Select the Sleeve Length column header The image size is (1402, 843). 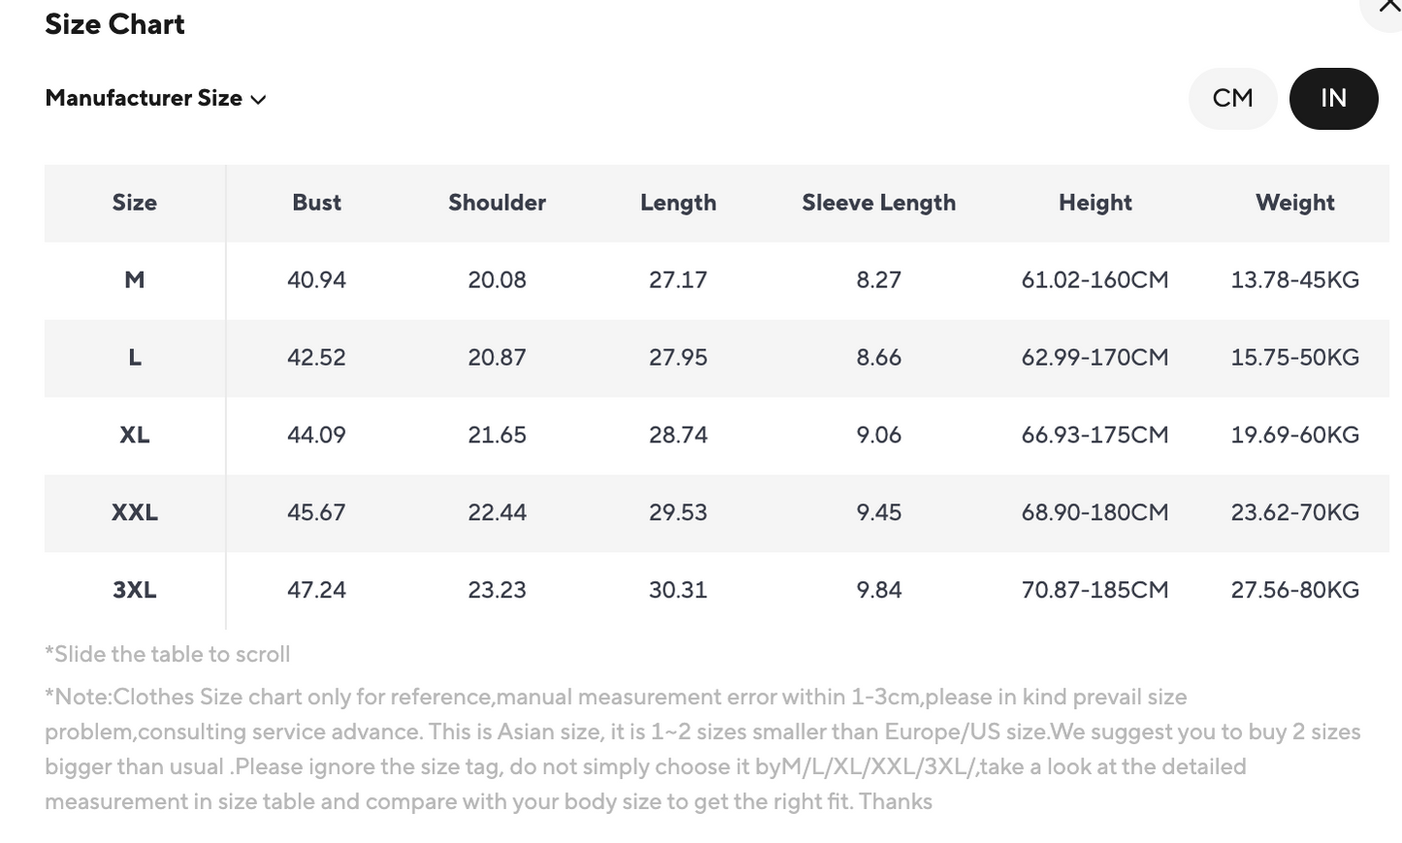[878, 203]
